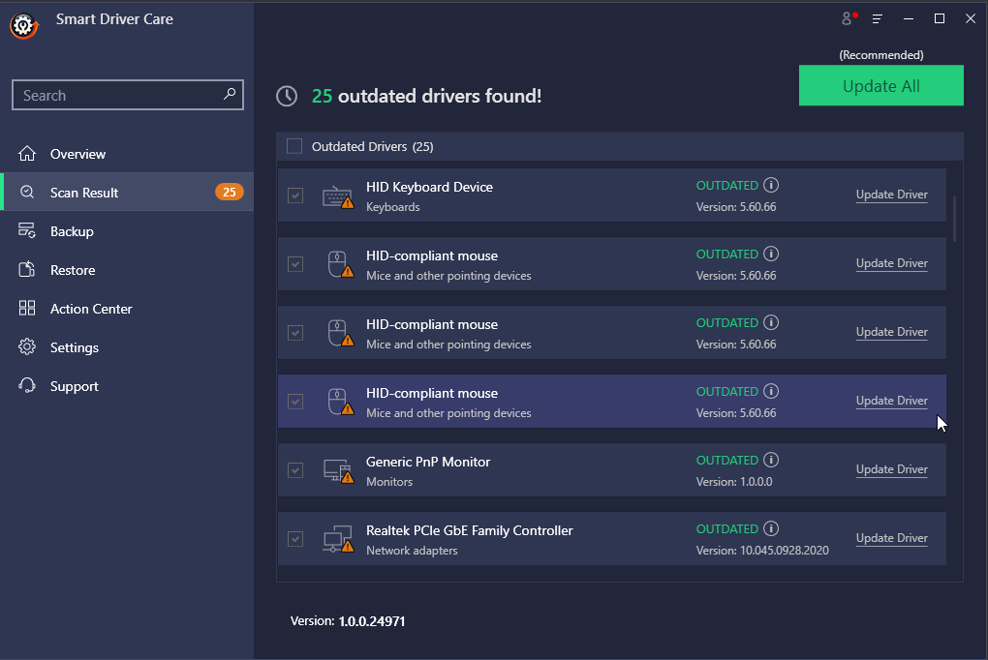Click the Monitors category text
Viewport: 988px width, 660px height.
click(x=388, y=482)
